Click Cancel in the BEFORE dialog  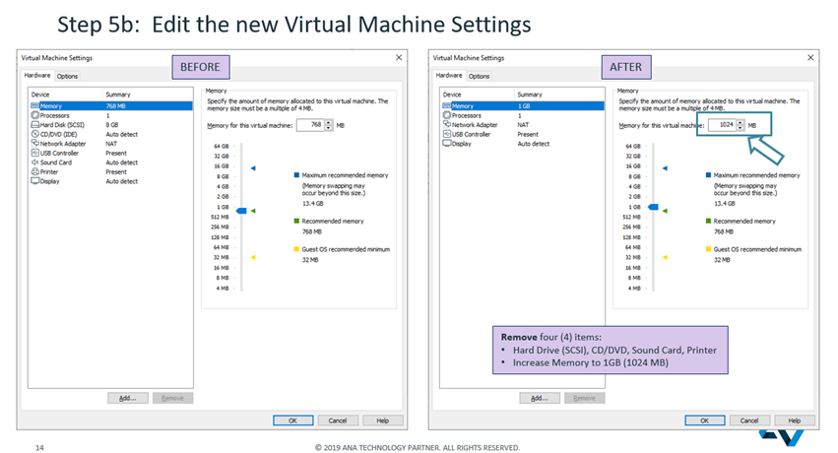coord(337,421)
